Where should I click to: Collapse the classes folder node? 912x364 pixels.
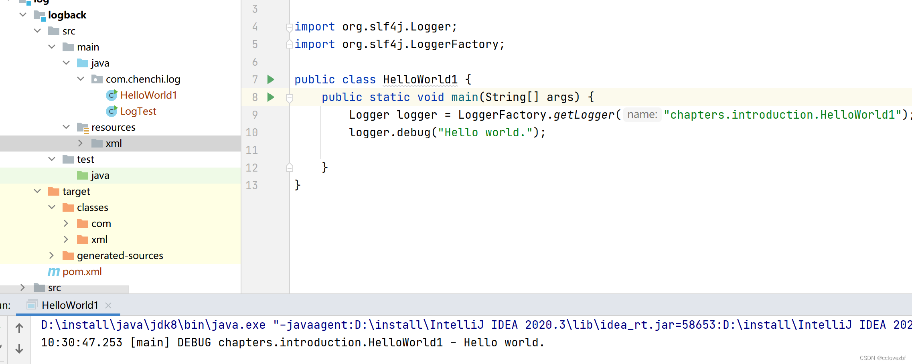(x=52, y=207)
